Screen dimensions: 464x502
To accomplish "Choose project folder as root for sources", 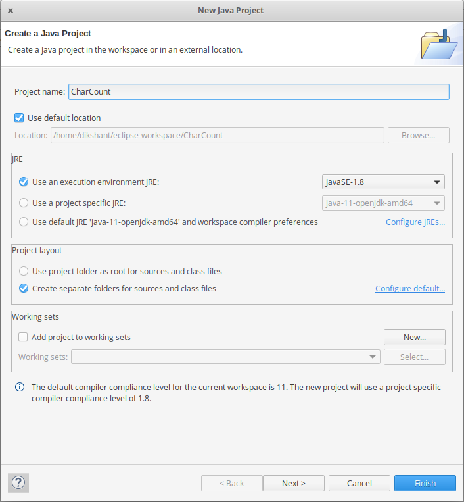I will point(24,271).
